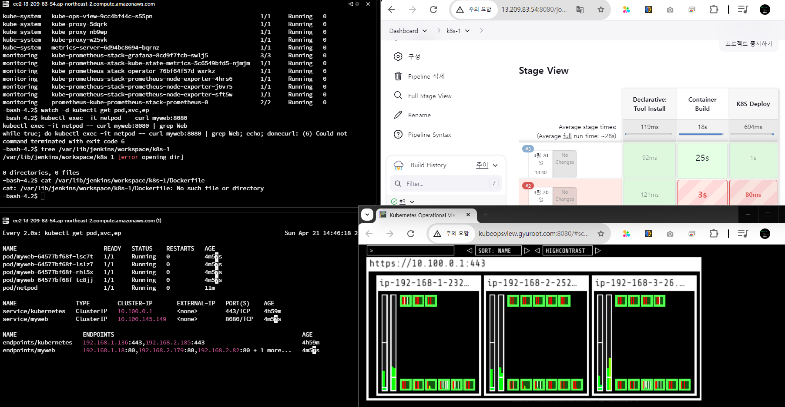
Task: Click the bash prompt cursor in the top terminal
Action: (x=43, y=196)
